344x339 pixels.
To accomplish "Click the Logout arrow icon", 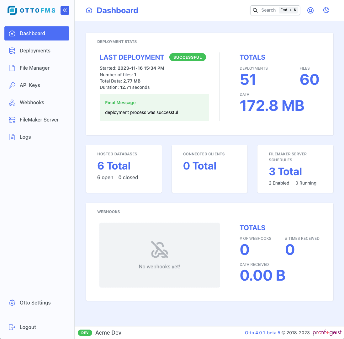I will point(12,327).
